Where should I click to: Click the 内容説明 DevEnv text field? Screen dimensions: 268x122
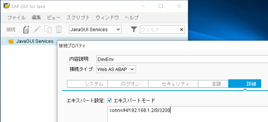[x=182, y=59]
